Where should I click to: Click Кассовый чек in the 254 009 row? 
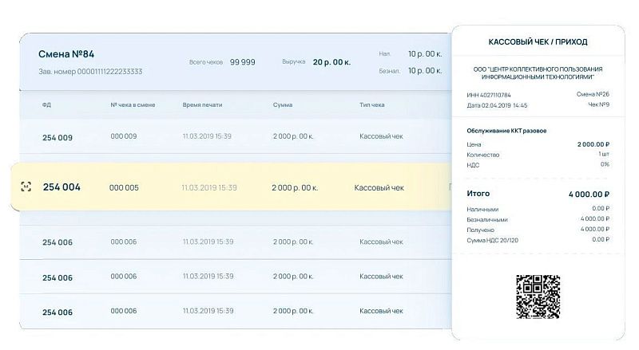pyautogui.click(x=382, y=136)
